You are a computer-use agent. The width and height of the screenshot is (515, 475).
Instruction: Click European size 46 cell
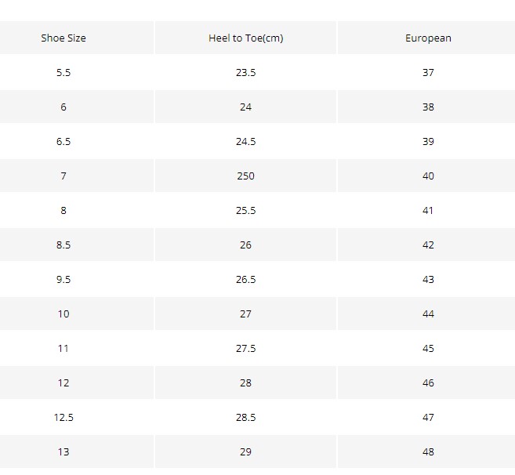click(428, 383)
